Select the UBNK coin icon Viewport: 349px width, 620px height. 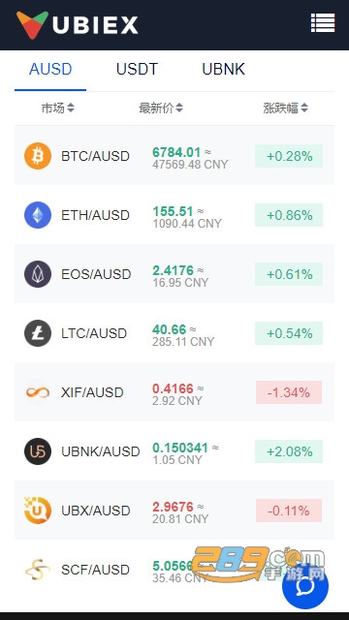(38, 451)
